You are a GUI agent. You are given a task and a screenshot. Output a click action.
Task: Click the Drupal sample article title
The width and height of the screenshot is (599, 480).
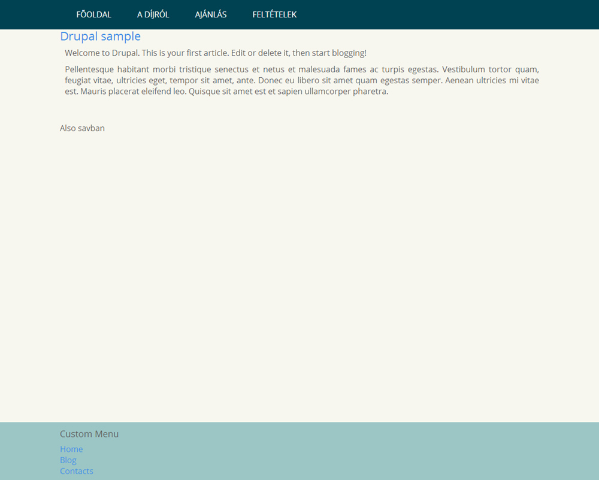tap(100, 37)
